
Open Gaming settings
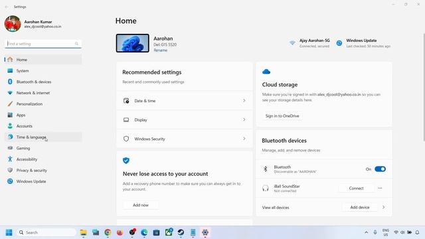43,148
